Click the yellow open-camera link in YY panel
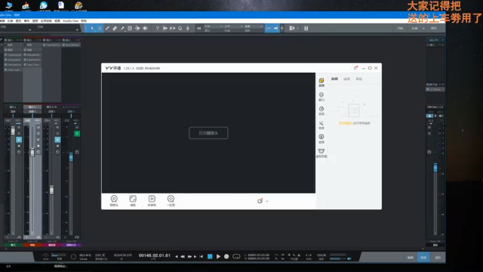The image size is (483, 272). tap(346, 123)
